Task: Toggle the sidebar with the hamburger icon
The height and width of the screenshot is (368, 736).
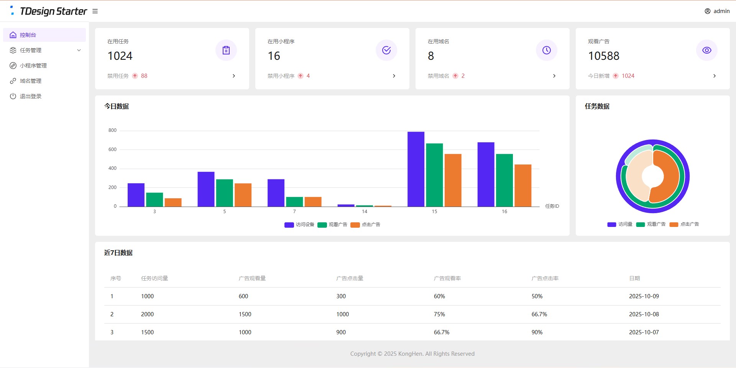Action: tap(95, 11)
